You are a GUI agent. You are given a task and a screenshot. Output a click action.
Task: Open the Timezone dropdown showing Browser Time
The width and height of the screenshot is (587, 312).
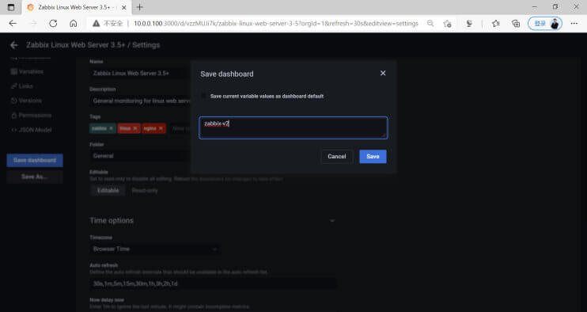coord(155,249)
